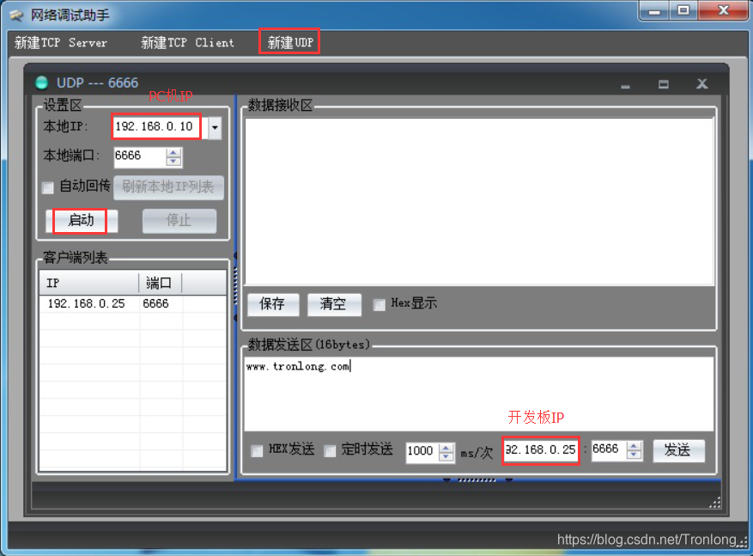Click the 新建UDP menu item
753x556 pixels.
coord(290,42)
